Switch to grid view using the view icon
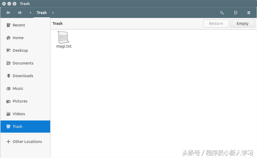The height and width of the screenshot is (158, 257). pos(236,12)
